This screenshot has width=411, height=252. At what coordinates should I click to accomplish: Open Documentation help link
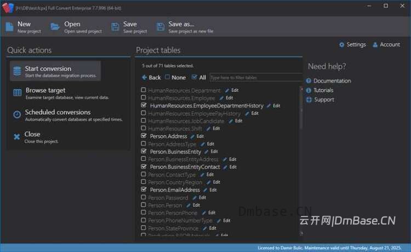pyautogui.click(x=328, y=81)
